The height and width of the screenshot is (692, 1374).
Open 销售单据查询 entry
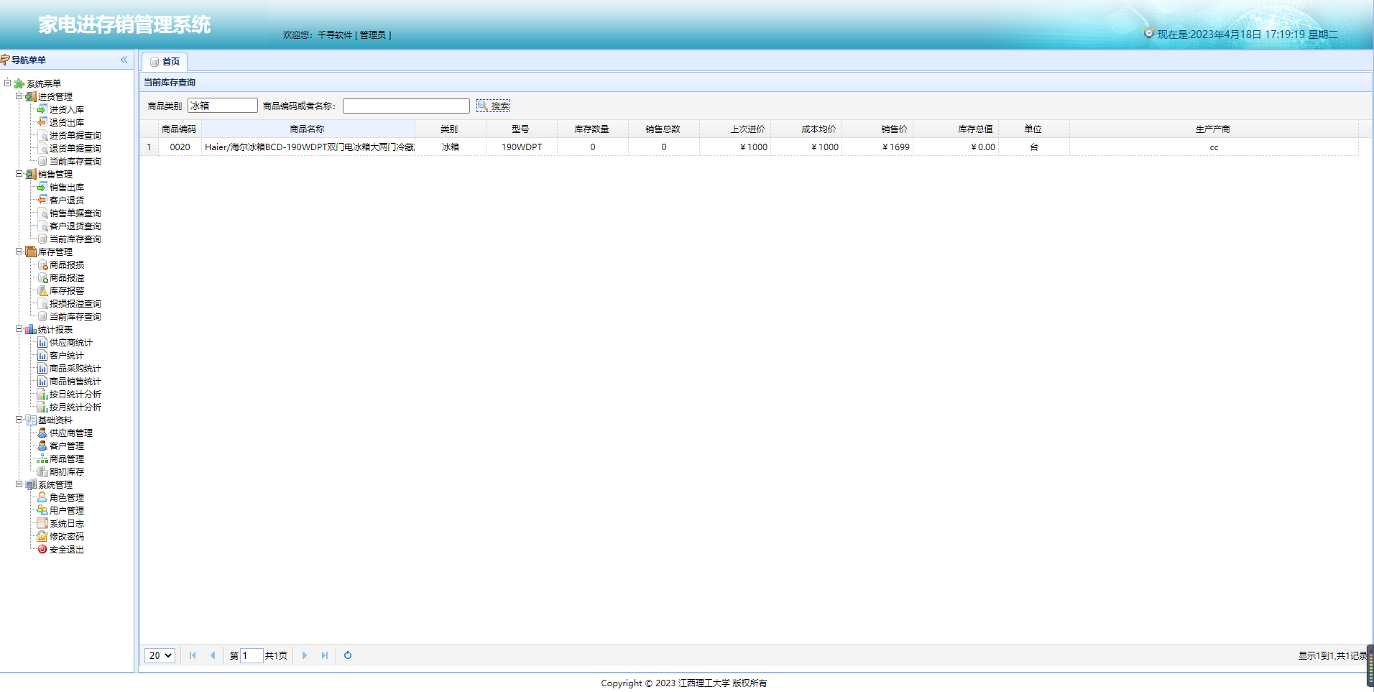(75, 213)
